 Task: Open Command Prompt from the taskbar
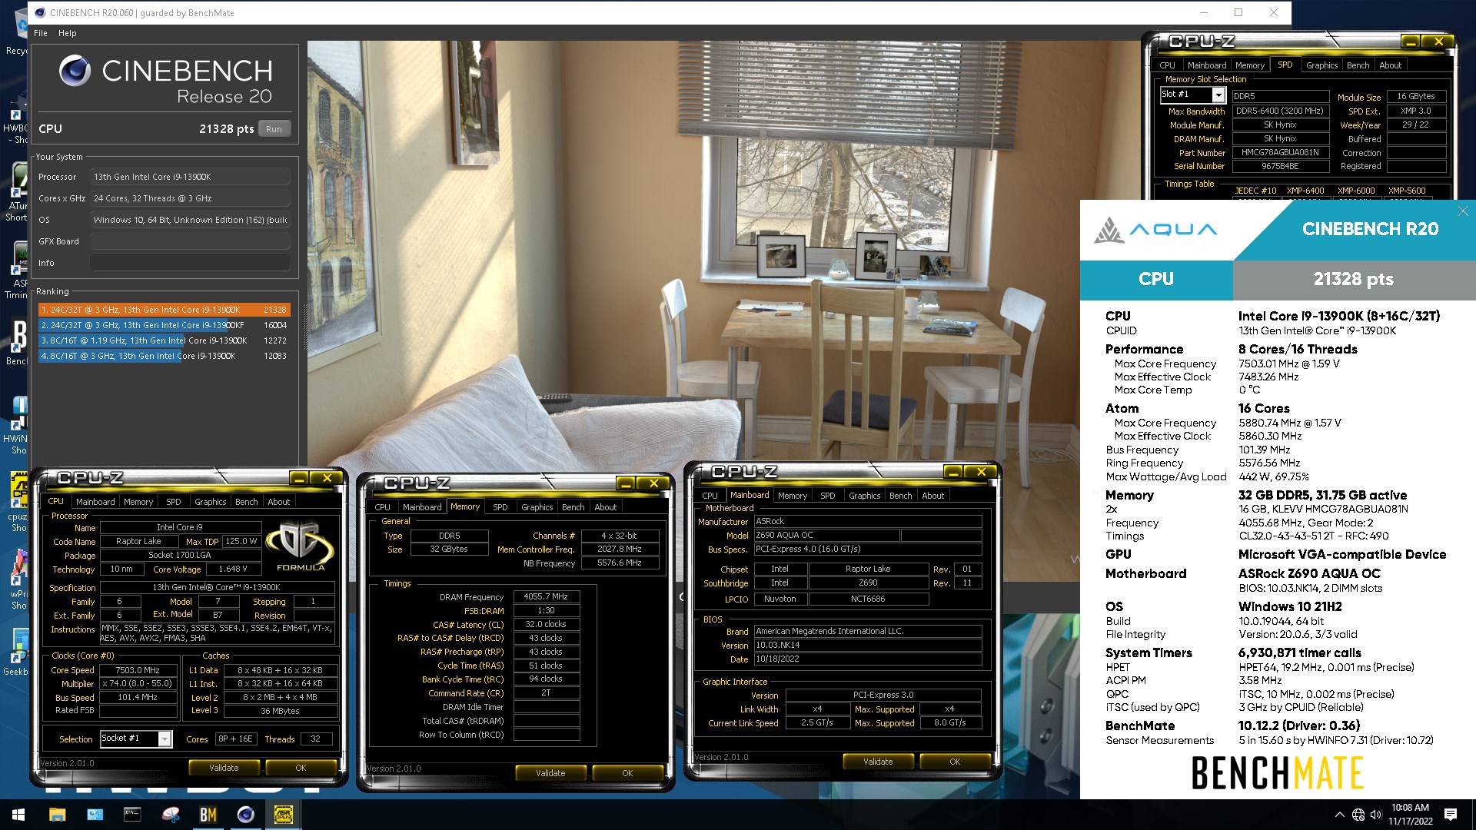coord(132,815)
